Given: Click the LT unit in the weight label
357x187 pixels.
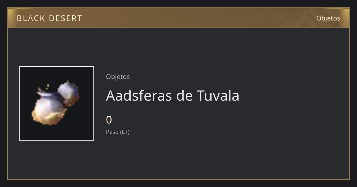Looking at the screenshot, I should click(125, 132).
